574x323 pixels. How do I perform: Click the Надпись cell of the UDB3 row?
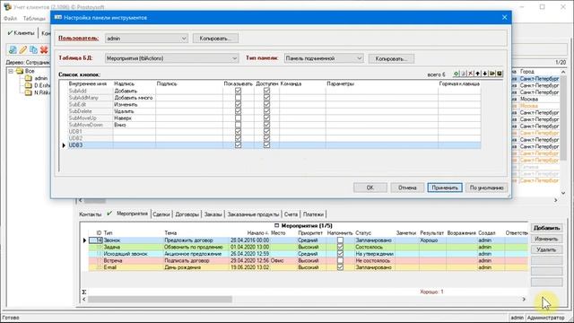coord(134,145)
